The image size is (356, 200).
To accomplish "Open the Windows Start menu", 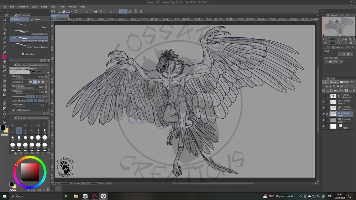I will pyautogui.click(x=4, y=196).
